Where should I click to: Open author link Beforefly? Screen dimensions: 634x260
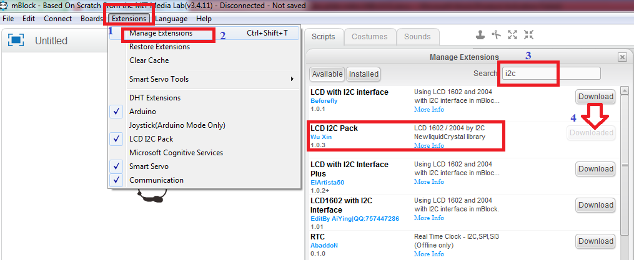[324, 101]
